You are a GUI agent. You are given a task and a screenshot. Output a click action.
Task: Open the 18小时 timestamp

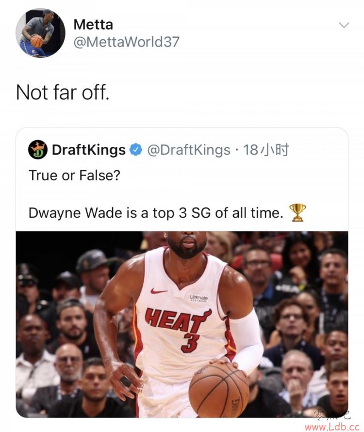point(266,150)
